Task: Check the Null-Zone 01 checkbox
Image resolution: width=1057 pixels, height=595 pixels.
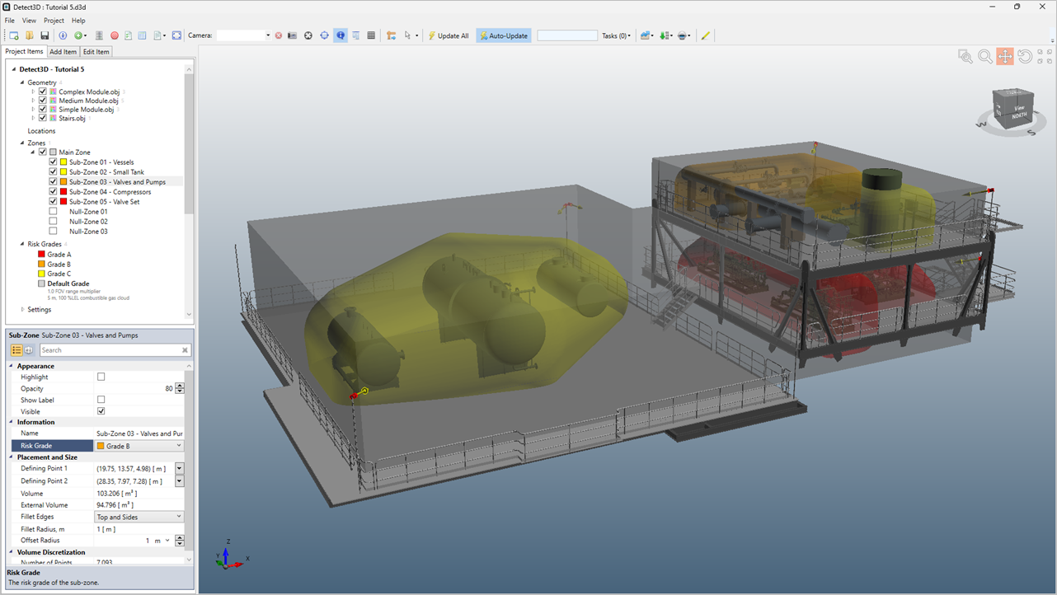Action: 53,212
